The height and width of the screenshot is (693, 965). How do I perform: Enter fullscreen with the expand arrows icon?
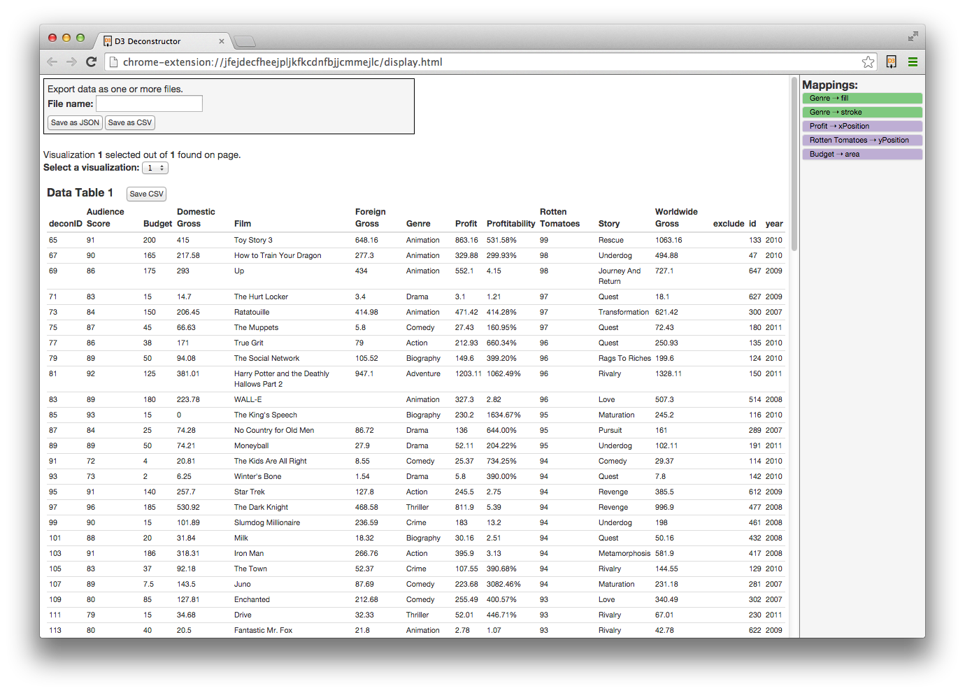coord(913,36)
